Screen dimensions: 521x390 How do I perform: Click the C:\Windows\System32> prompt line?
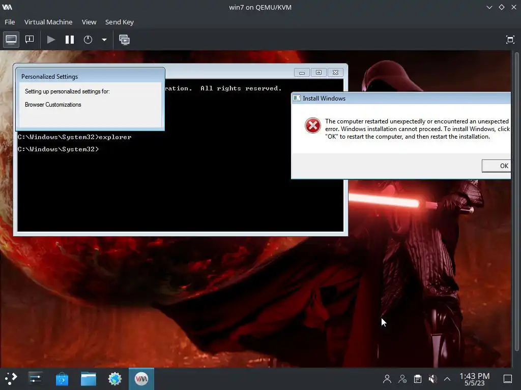point(58,149)
